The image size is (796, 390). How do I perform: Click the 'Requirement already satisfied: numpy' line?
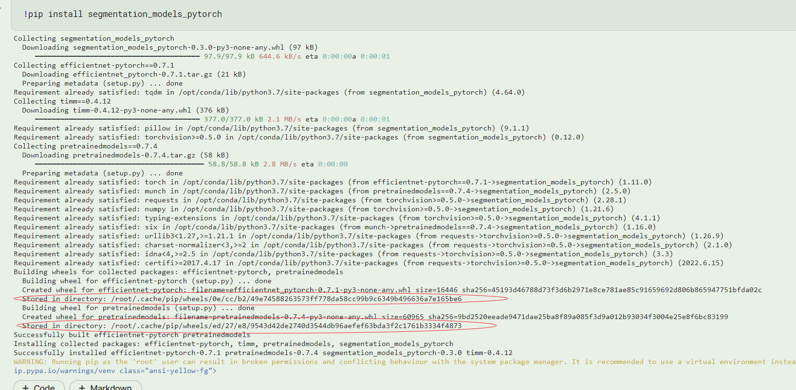313,209
